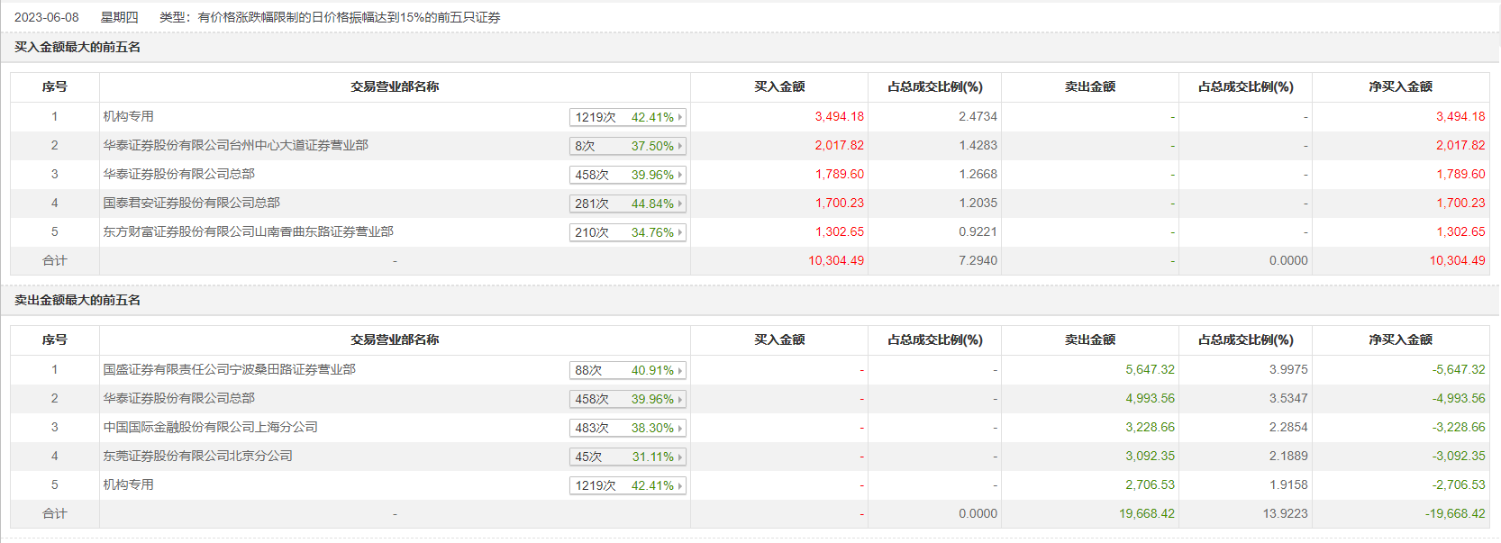Click 买入金额 column header in buyers table
This screenshot has height=543, width=1501.
click(x=779, y=86)
